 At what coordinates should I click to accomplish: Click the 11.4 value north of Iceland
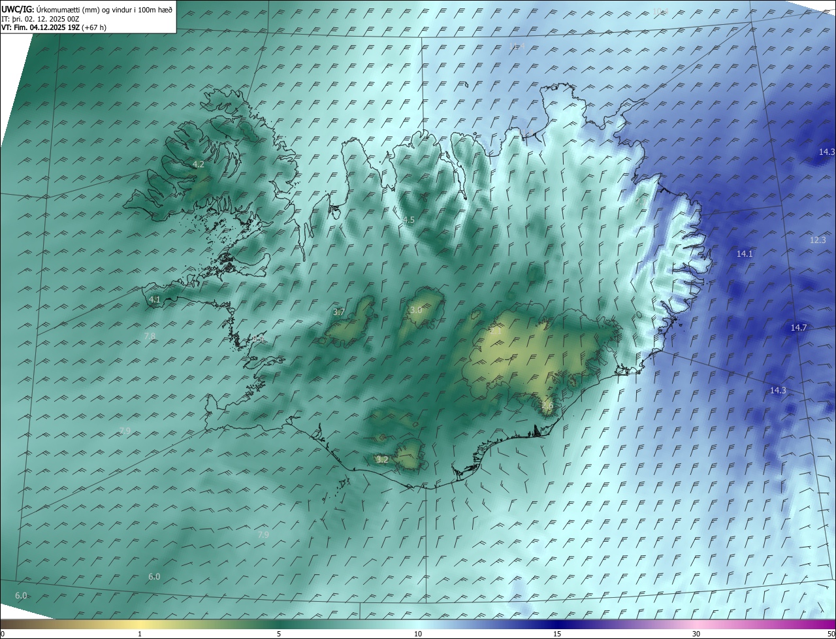[x=517, y=46]
